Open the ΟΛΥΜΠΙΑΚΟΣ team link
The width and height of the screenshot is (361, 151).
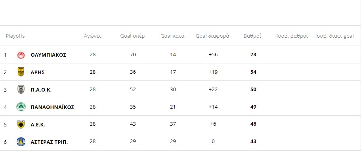point(48,55)
